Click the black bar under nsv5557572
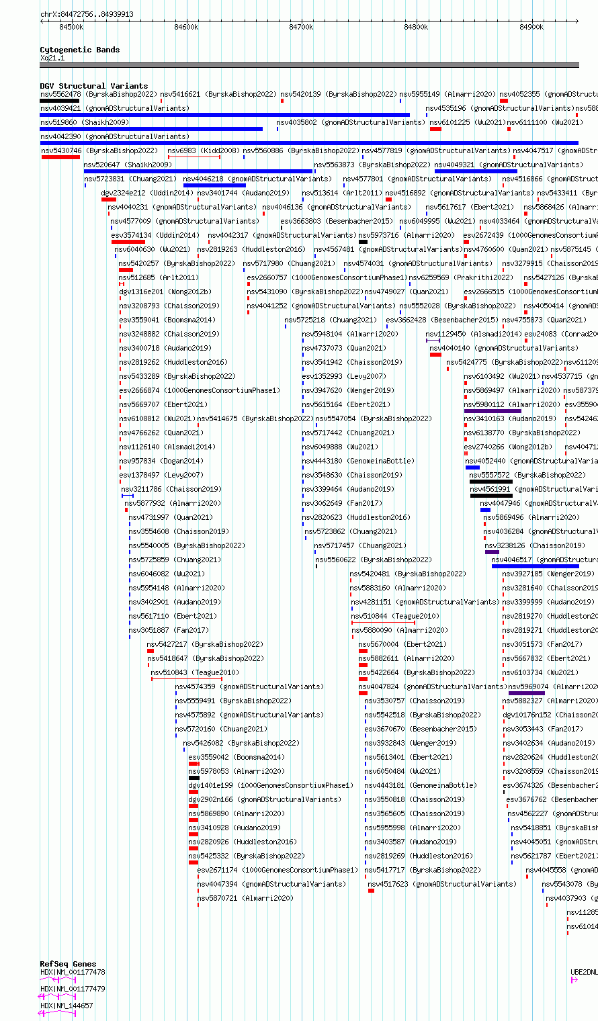Image resolution: width=598 pixels, height=1021 pixels. 491,482
